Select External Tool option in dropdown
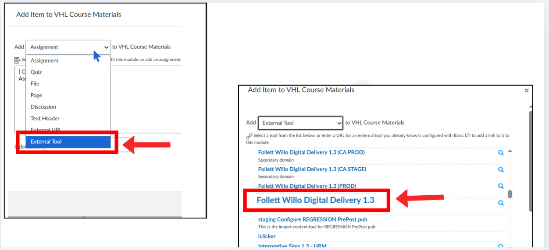Viewport: 549px width, 250px height. click(x=68, y=142)
